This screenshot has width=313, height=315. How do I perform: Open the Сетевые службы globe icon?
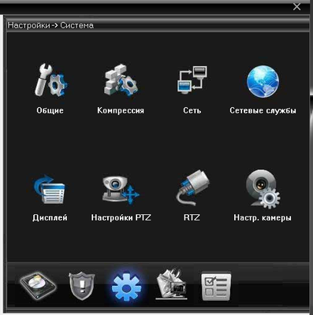click(x=263, y=81)
